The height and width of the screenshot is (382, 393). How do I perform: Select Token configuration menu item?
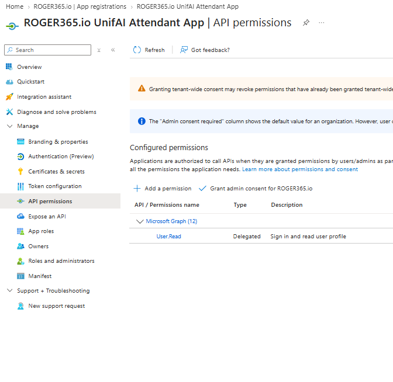tap(55, 186)
